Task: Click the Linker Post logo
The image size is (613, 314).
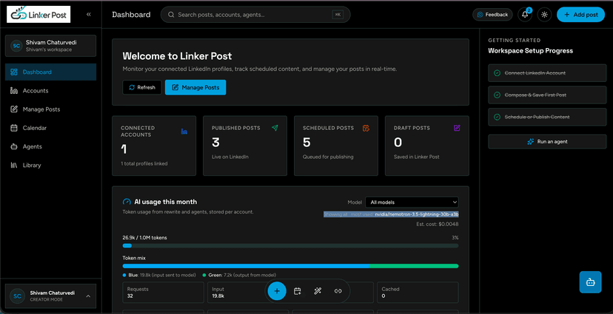Action: (x=38, y=15)
